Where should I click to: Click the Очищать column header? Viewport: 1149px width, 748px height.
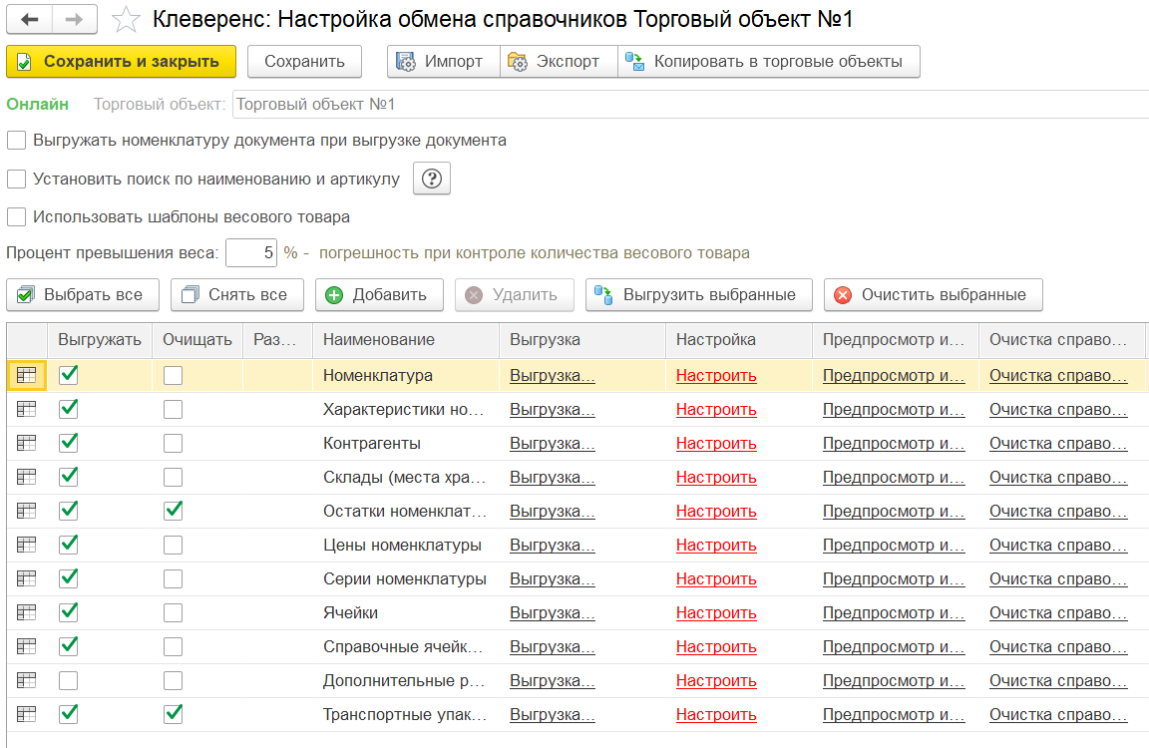tap(197, 340)
